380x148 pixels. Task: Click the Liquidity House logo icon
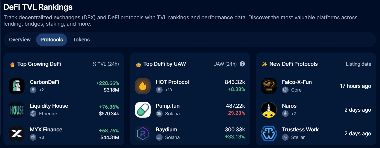click(x=17, y=110)
